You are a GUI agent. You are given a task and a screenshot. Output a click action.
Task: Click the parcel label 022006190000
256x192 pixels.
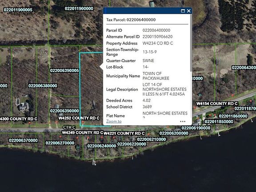[x=196, y=128]
